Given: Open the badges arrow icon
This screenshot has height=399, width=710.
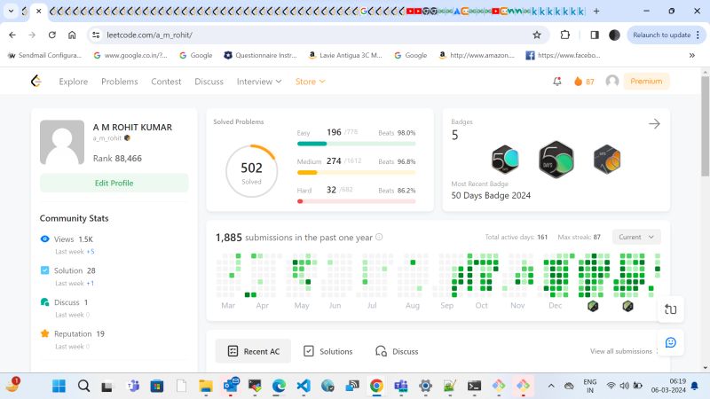Looking at the screenshot, I should tap(654, 123).
